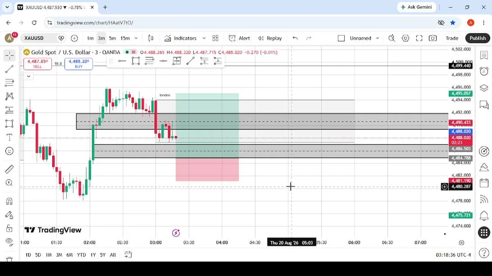Select rectangle tool in favorites toolbar

point(136,61)
